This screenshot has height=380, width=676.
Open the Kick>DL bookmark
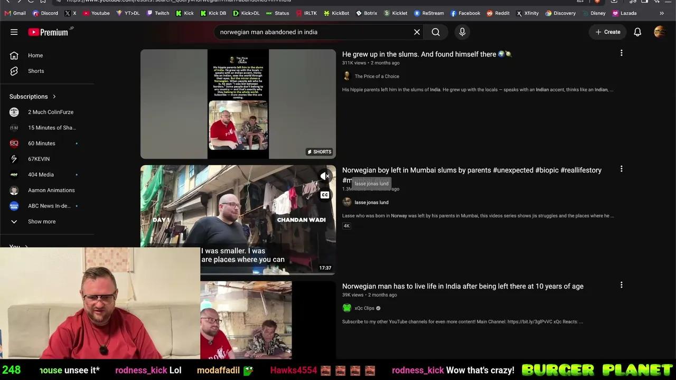[x=246, y=13]
